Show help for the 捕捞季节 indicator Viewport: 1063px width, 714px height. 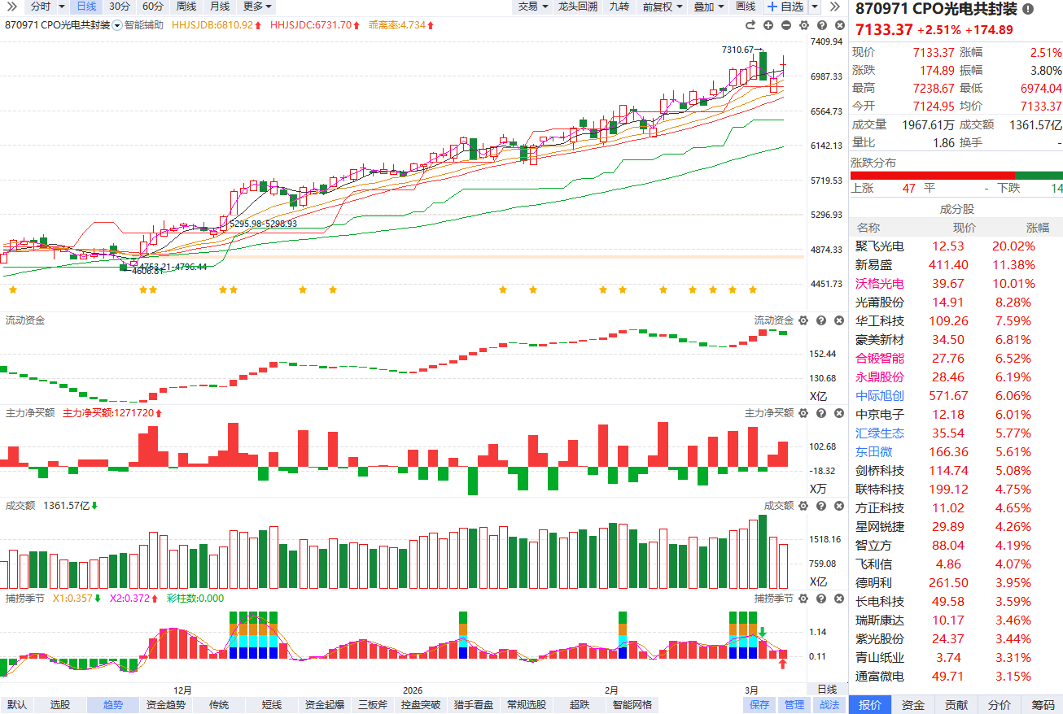[x=820, y=599]
